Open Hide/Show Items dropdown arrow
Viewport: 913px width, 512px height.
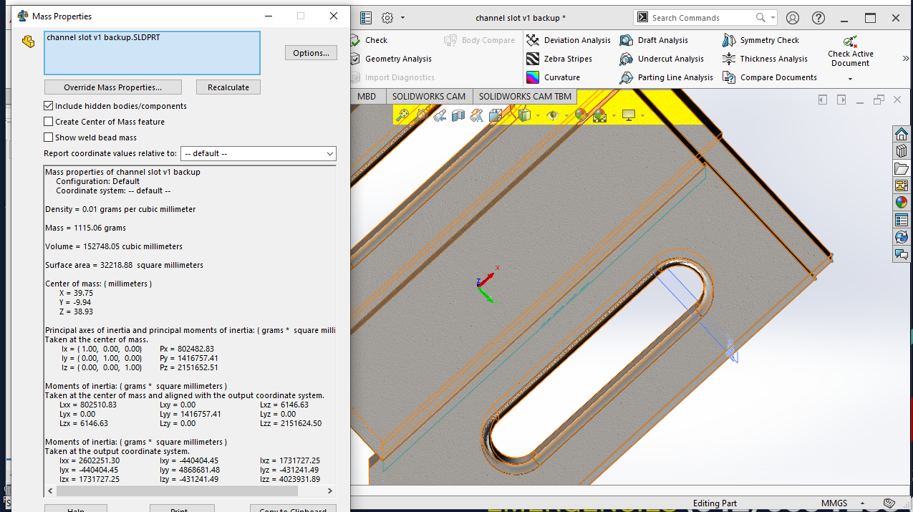coord(566,115)
